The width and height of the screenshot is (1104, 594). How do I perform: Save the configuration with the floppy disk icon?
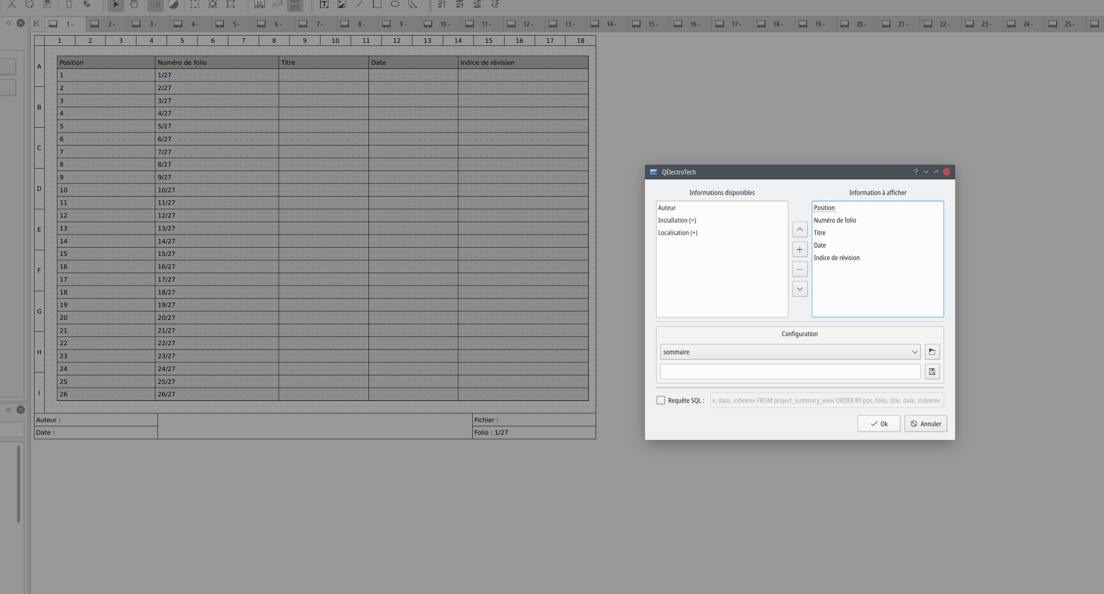[x=932, y=372]
